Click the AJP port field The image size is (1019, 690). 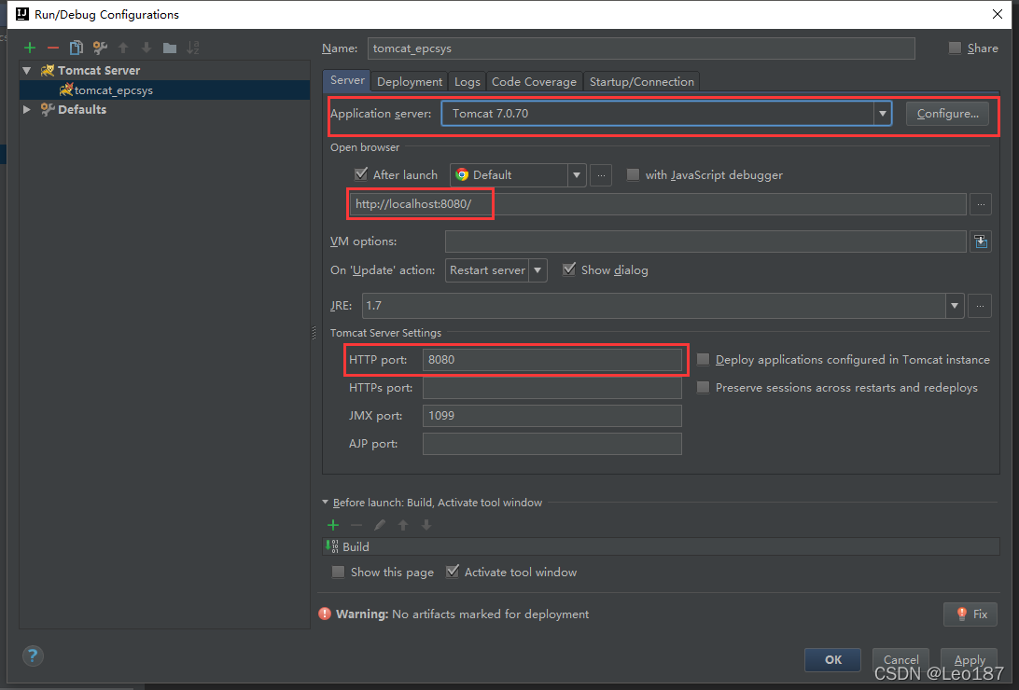point(551,444)
